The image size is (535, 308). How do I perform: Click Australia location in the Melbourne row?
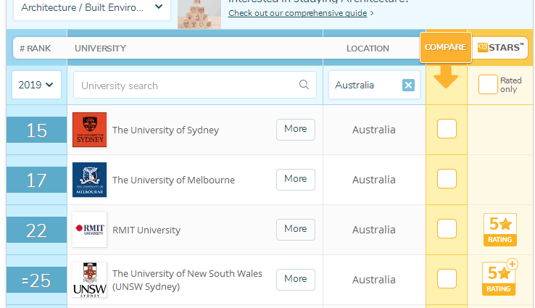point(374,180)
